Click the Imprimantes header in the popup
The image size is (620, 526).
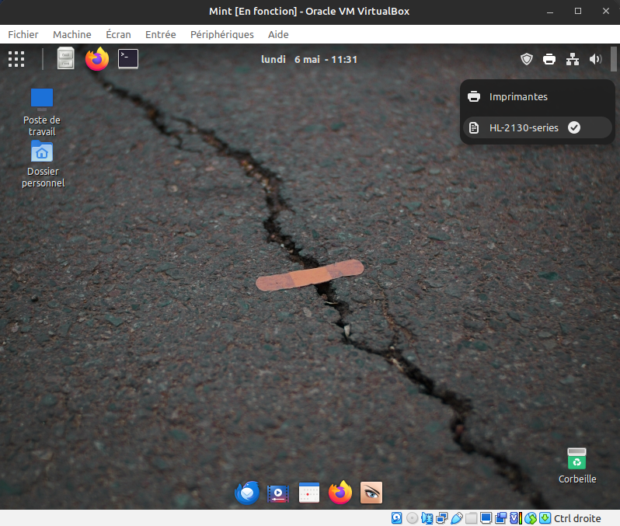coord(518,97)
